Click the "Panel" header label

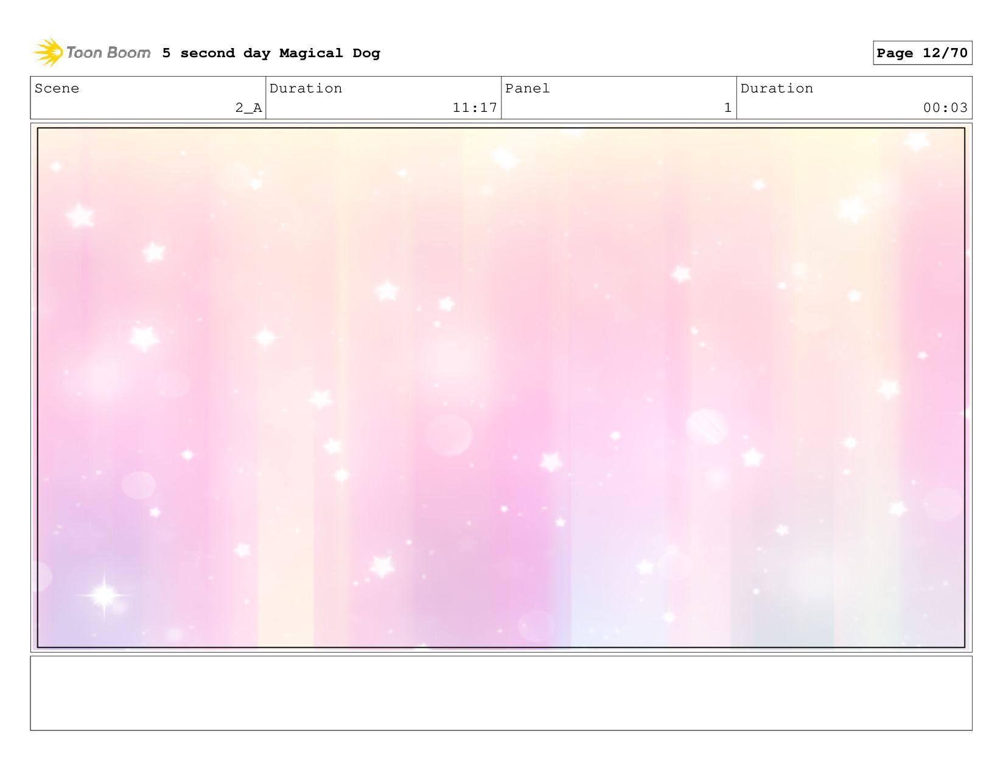pyautogui.click(x=527, y=88)
